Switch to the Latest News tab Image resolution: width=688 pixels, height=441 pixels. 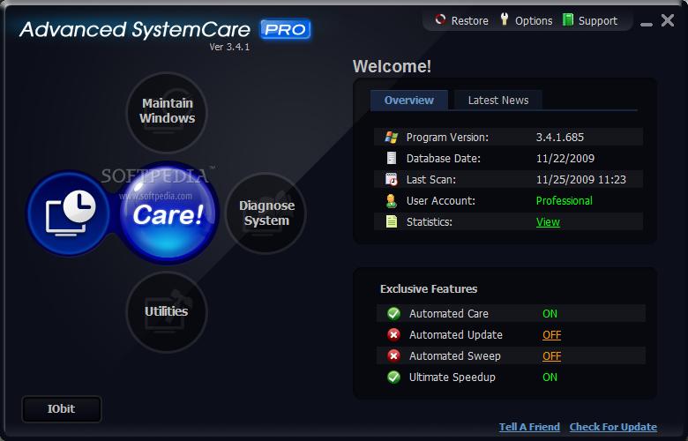point(497,100)
